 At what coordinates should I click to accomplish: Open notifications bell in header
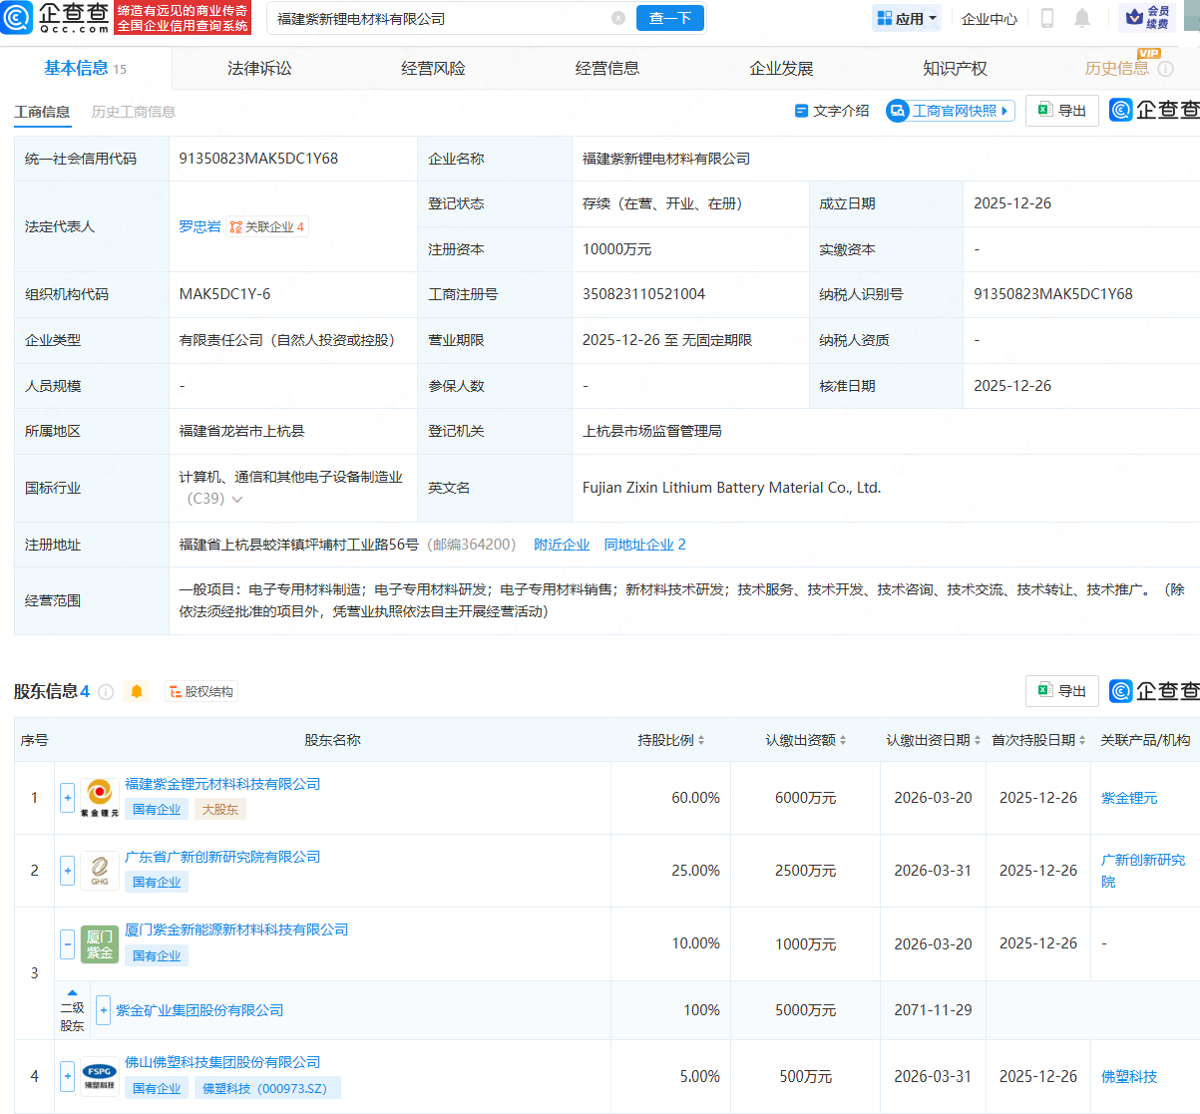(1082, 18)
